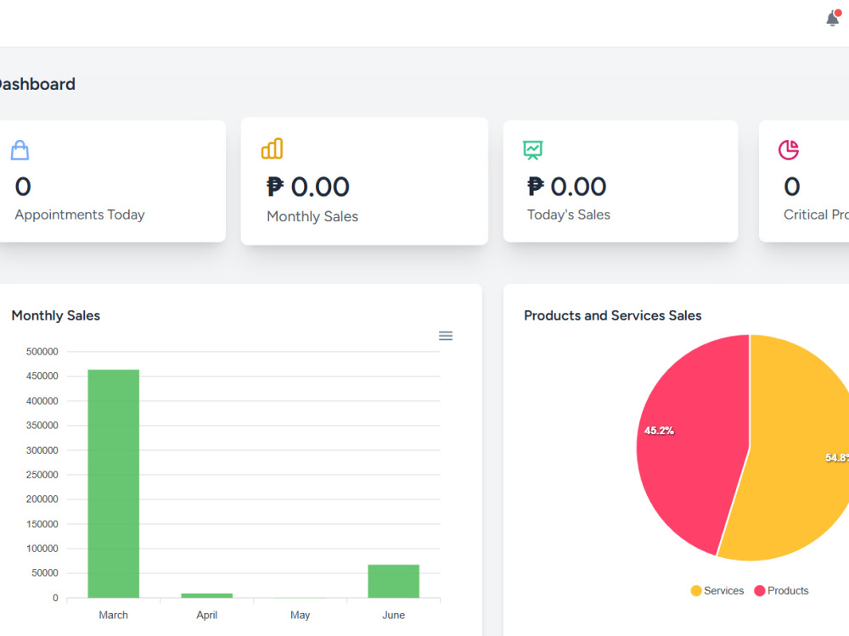
Task: Open the notification bell
Action: [833, 19]
